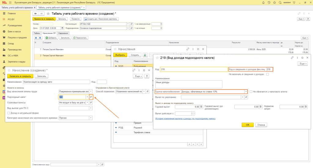Screen dimensions: 313x168
Task: Open default deduction field link icon
Action: click(x=246, y=97)
